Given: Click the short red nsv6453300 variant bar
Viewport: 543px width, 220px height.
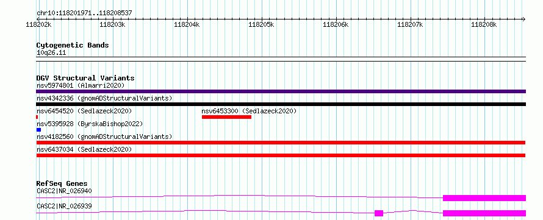Looking at the screenshot, I should [226, 117].
